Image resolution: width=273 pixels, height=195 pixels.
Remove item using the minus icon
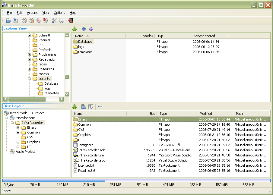pyautogui.click(x=100, y=107)
